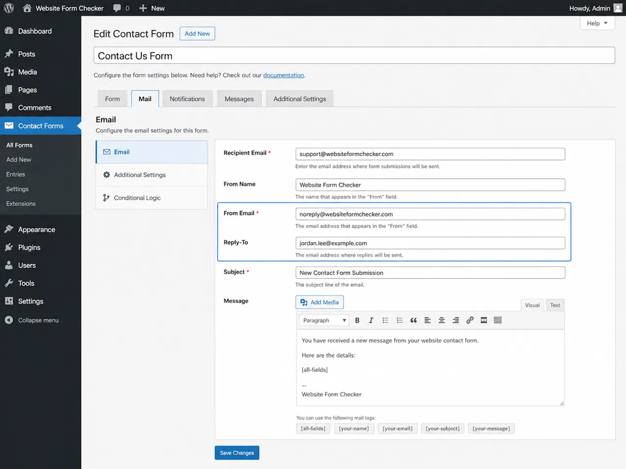
Task: Focus the Recipient Email field
Action: 430,154
